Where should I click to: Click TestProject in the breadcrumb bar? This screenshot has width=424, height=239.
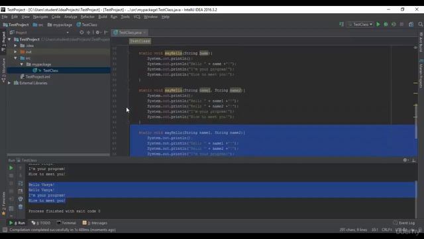tap(16, 25)
